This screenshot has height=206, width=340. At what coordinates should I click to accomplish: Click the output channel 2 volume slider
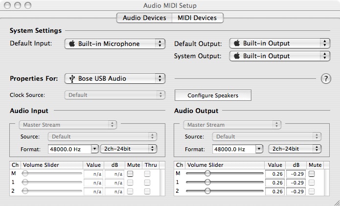pos(207,191)
